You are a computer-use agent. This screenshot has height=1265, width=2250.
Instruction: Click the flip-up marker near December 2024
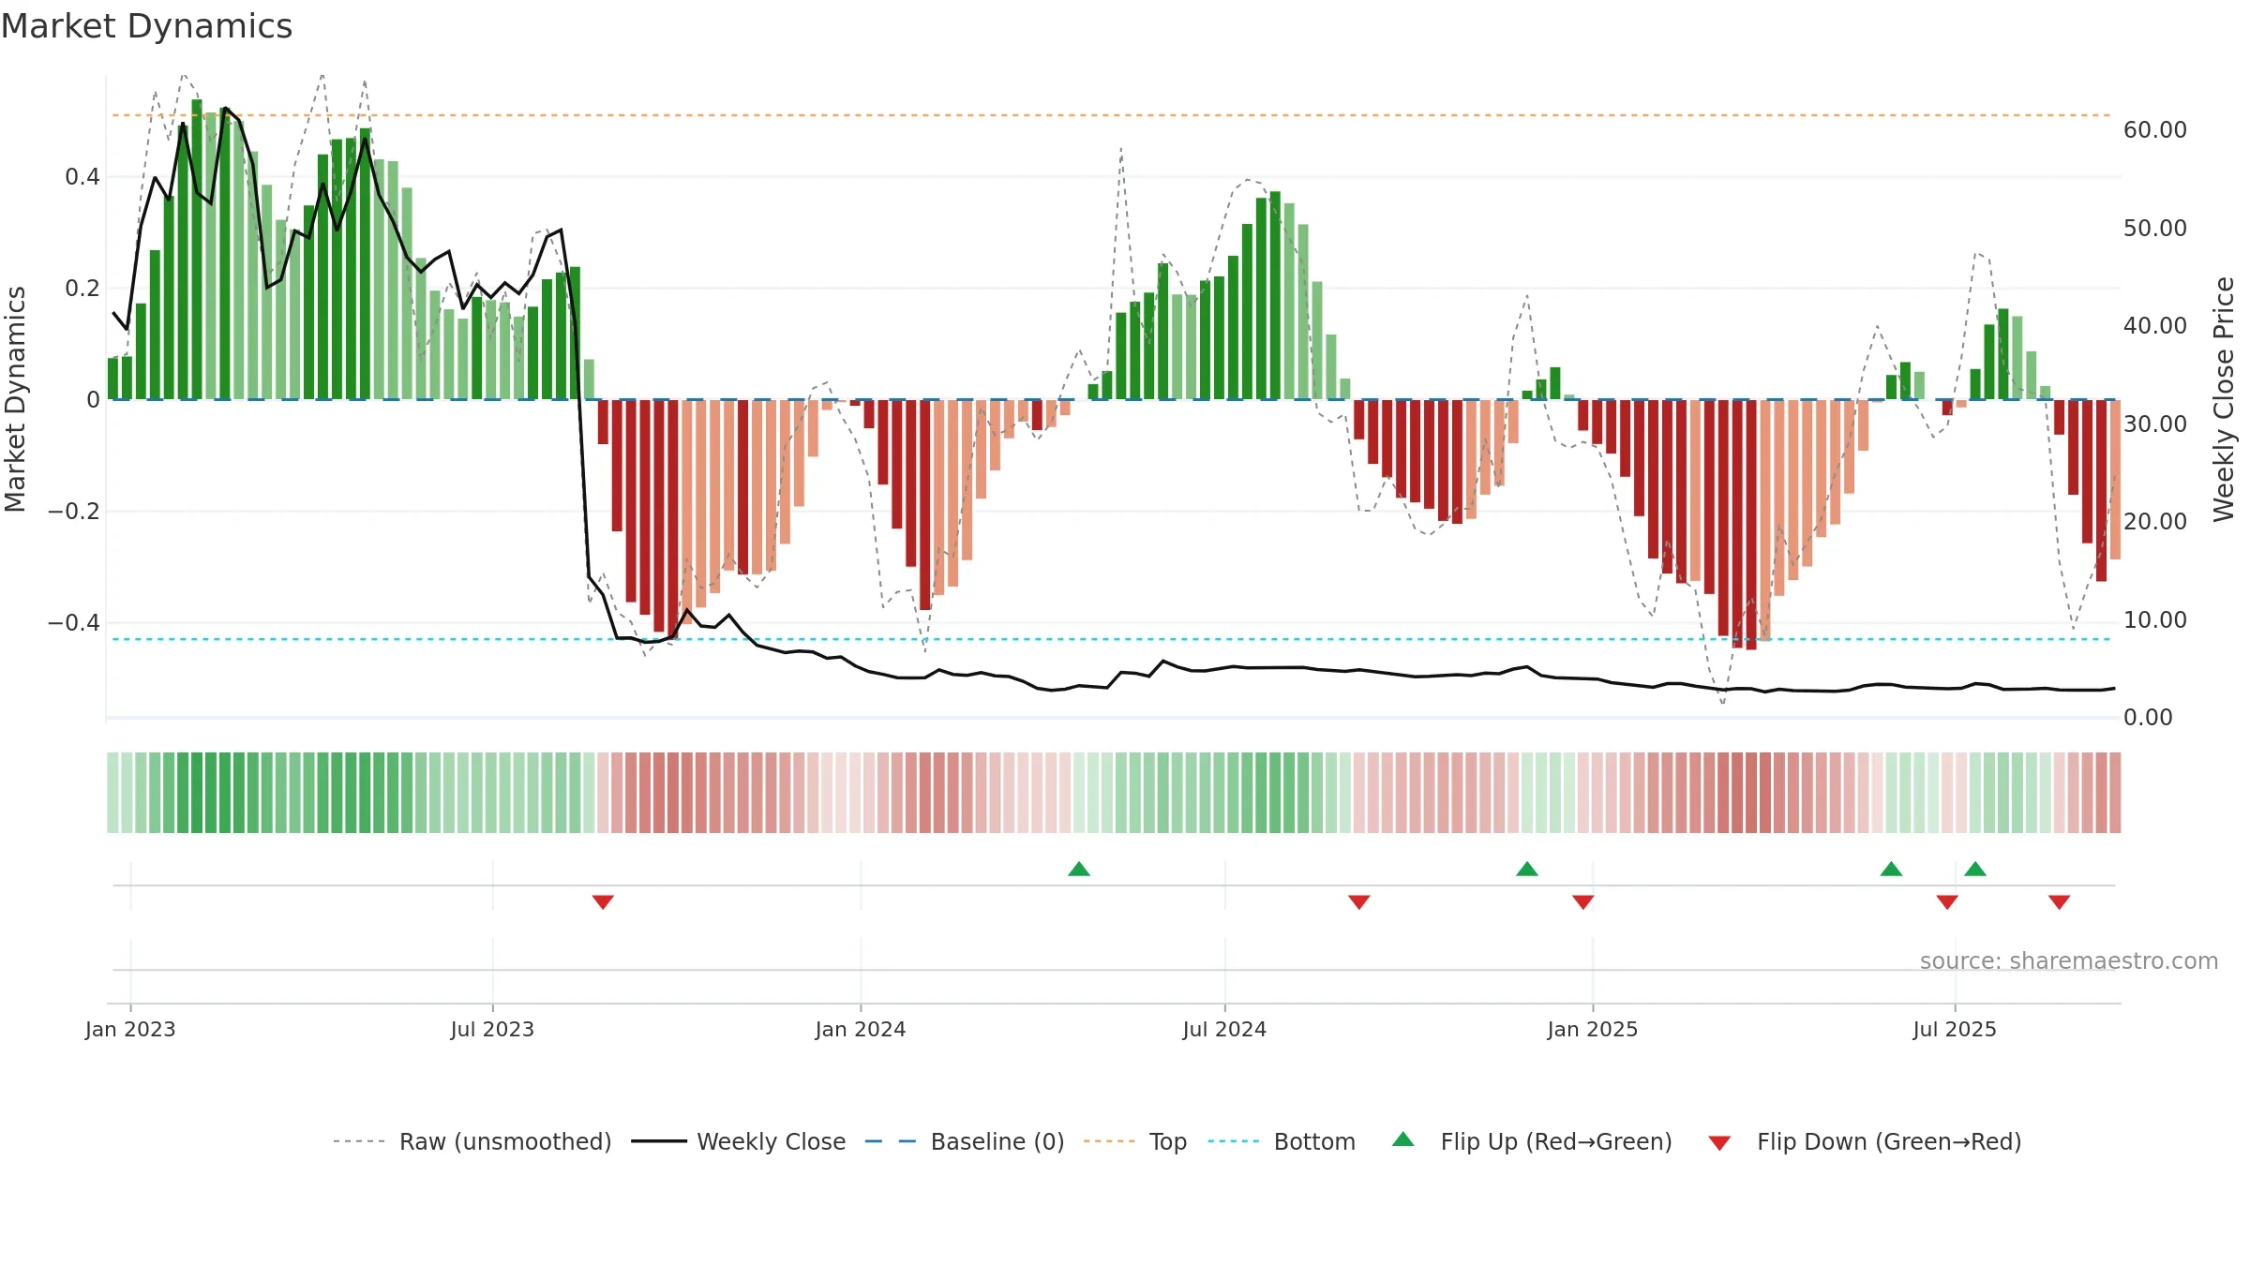click(x=1527, y=869)
